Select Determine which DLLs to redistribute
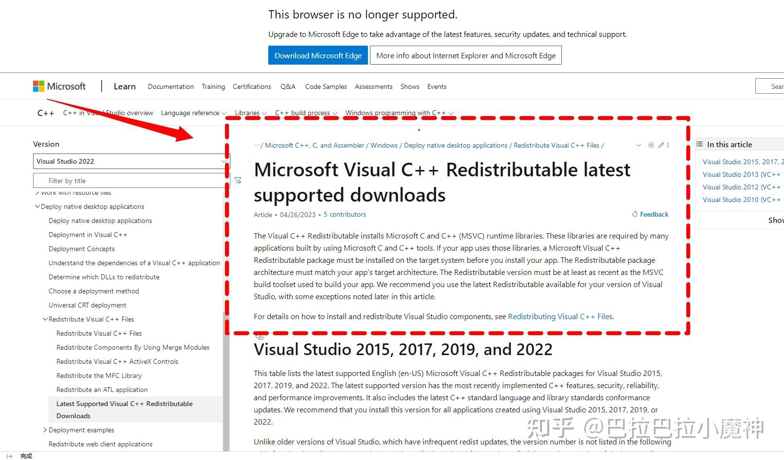The width and height of the screenshot is (784, 460). [104, 277]
